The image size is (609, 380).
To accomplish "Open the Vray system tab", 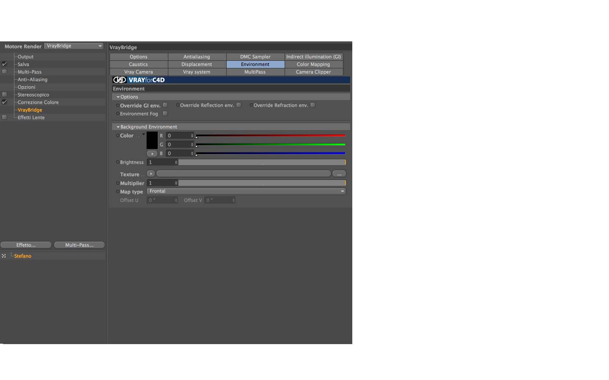I will (x=197, y=72).
